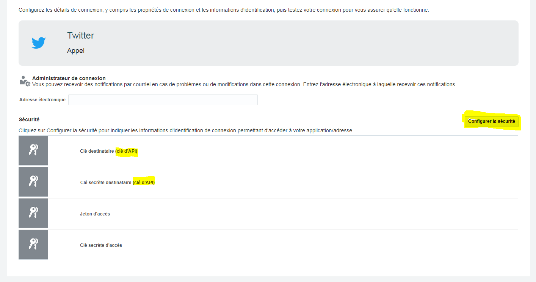Click the connection administrator person-gear icon
This screenshot has width=536, height=282.
pos(25,81)
